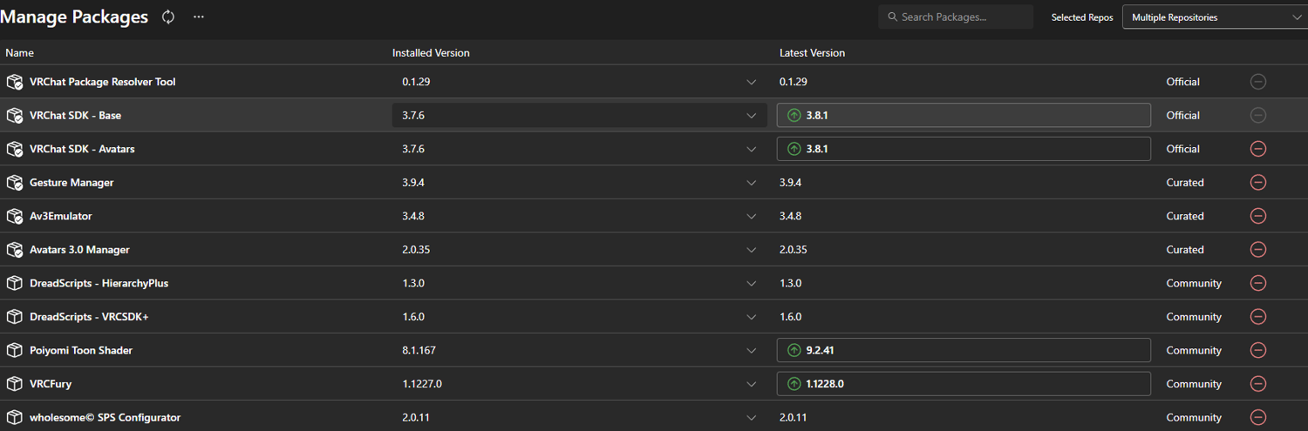Screen dimensions: 1308x431
Task: Click the Search Packages input field
Action: tap(959, 17)
